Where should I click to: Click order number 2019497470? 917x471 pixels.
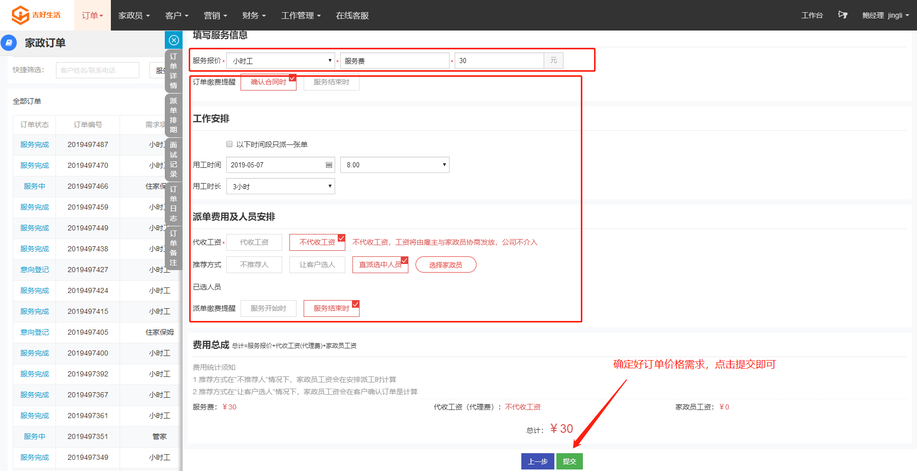[x=88, y=165]
